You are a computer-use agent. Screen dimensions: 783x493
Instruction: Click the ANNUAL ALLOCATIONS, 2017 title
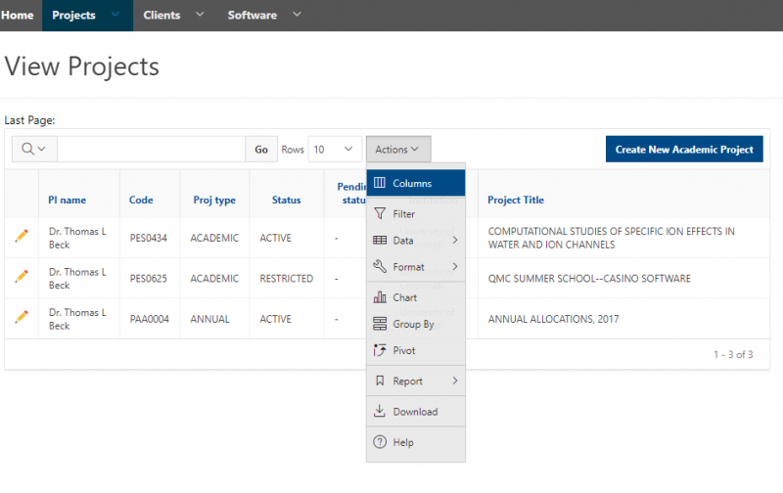point(553,319)
